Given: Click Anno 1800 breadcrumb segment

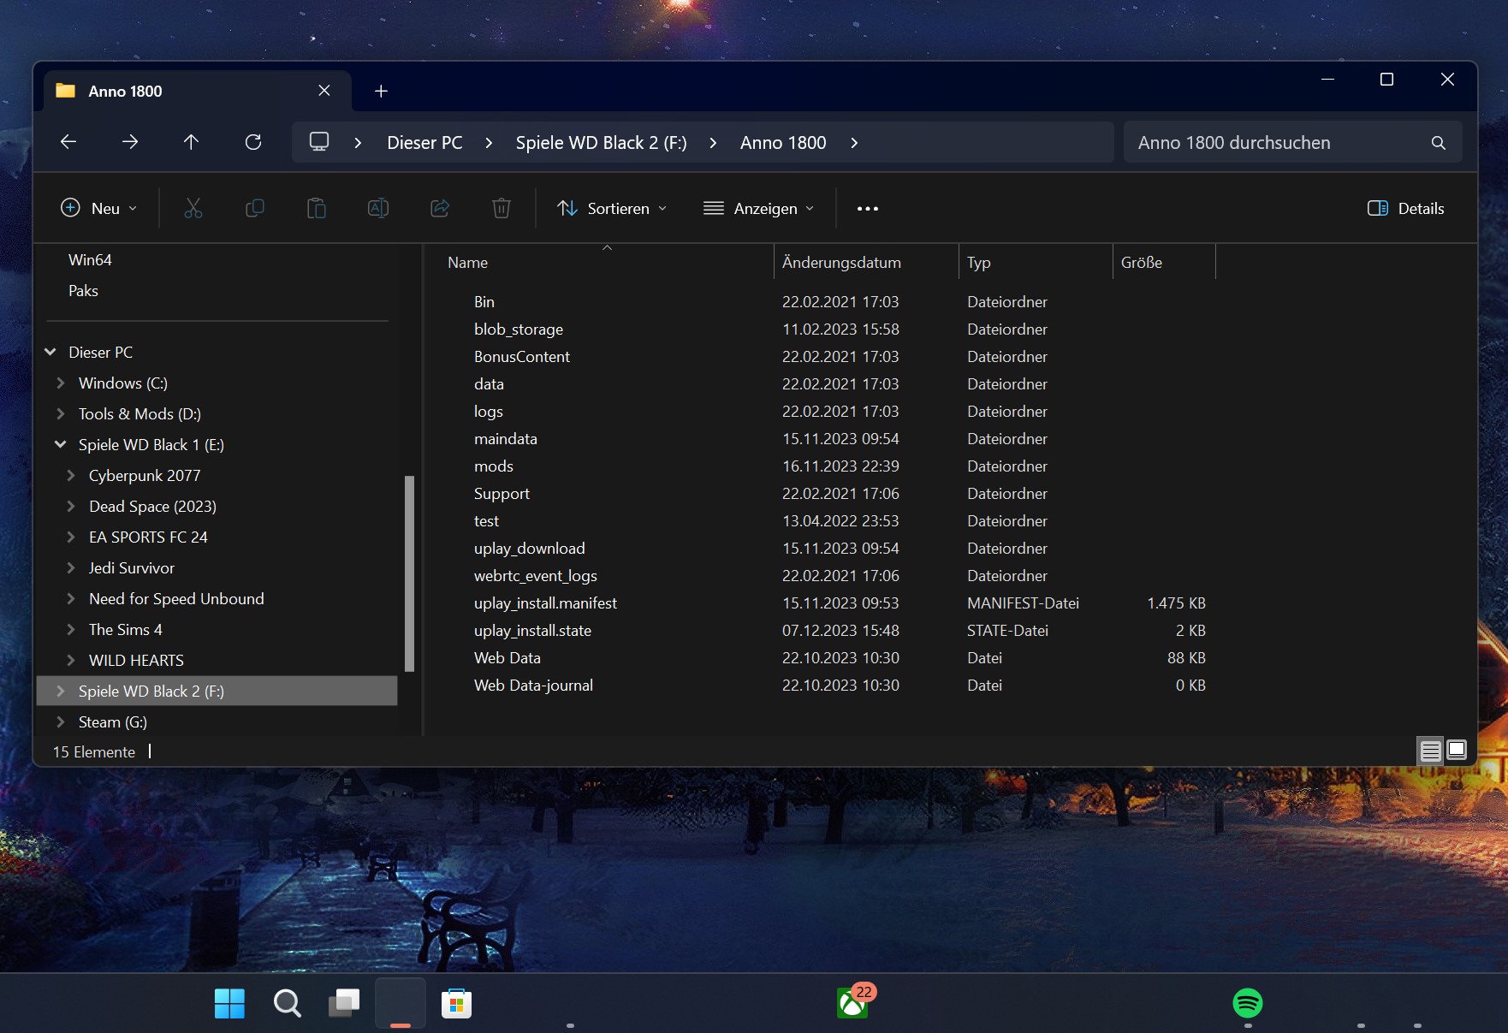Looking at the screenshot, I should point(783,143).
